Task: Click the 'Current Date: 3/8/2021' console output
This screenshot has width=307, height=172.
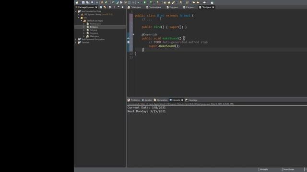Action: [x=146, y=107]
